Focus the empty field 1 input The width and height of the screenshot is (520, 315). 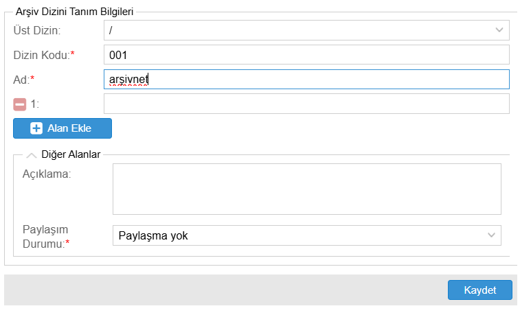pos(306,104)
